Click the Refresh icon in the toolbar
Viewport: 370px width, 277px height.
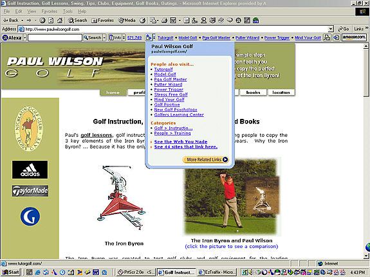[x=51, y=21]
